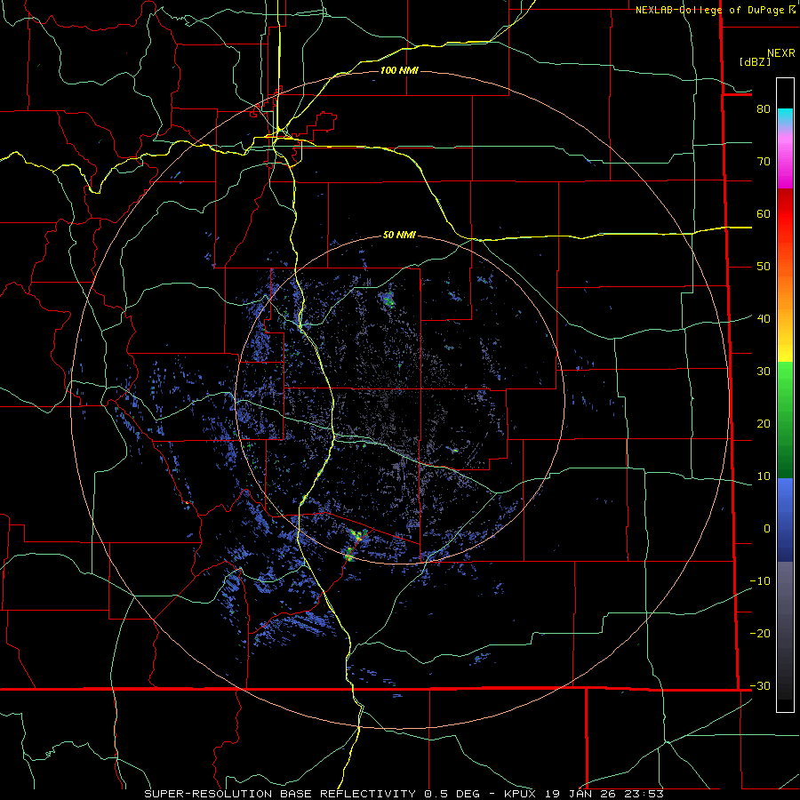800x800 pixels.
Task: Click the product caption ending KPUX 19 JAN 26 23:53
Action: coord(404,794)
